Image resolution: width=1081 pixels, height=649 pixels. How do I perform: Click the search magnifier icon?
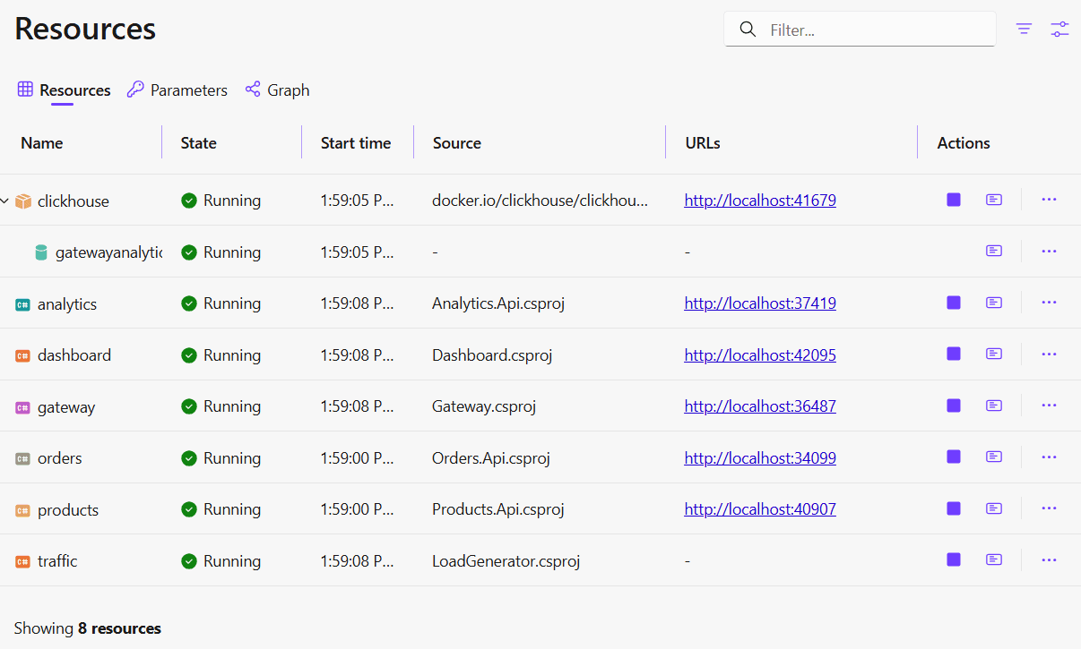[x=748, y=30]
